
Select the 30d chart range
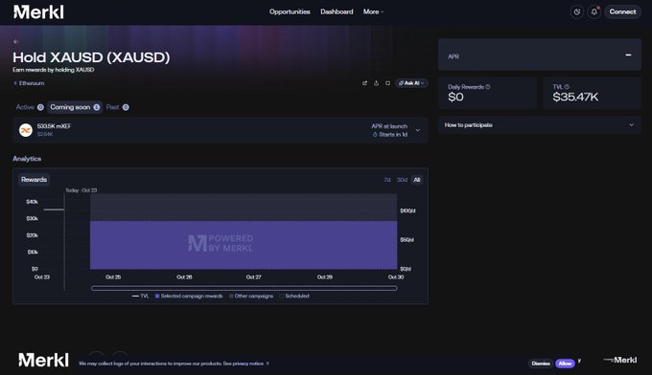[x=402, y=180]
